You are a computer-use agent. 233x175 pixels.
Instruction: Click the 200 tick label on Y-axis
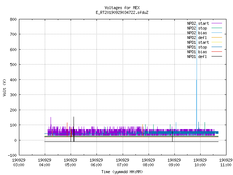pyautogui.click(x=13, y=110)
